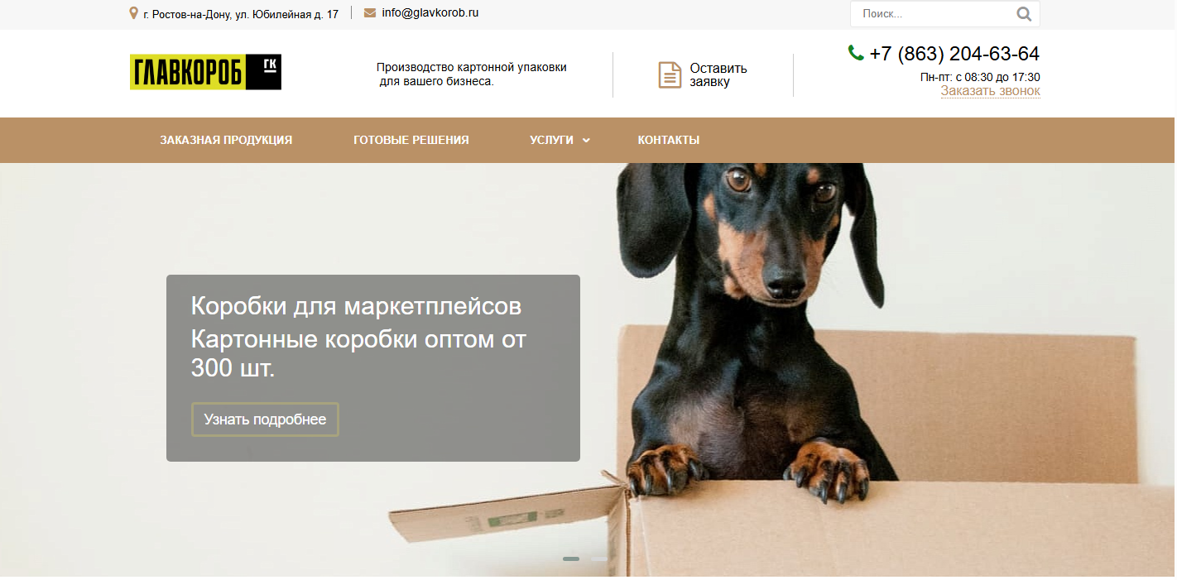Click the document icon beside Оставить заявку
The width and height of the screenshot is (1177, 580).
(670, 74)
